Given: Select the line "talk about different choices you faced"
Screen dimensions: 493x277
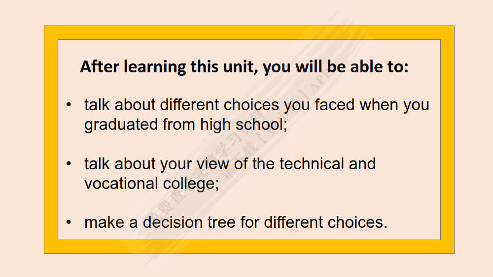Looking at the screenshot, I should click(x=256, y=105).
